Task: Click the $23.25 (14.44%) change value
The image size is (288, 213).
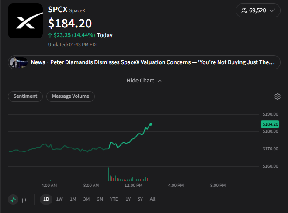Action: click(74, 35)
